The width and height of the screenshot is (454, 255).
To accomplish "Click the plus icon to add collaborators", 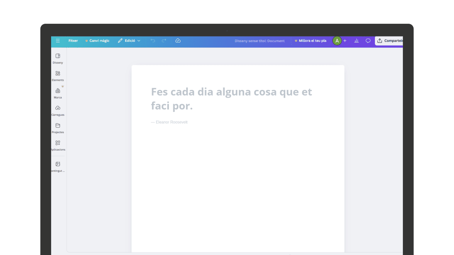I will click(x=345, y=41).
